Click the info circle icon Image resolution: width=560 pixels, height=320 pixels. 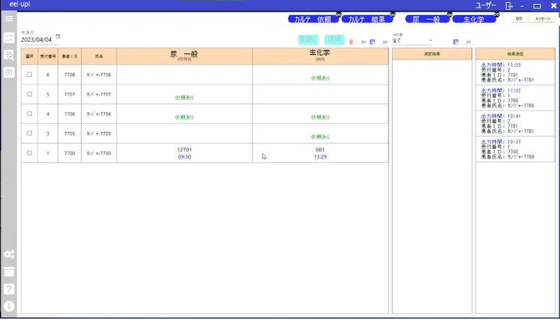point(9,306)
